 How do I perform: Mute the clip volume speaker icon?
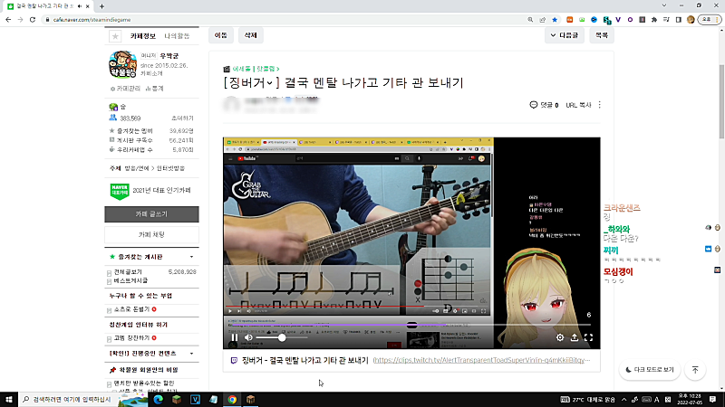tap(248, 337)
